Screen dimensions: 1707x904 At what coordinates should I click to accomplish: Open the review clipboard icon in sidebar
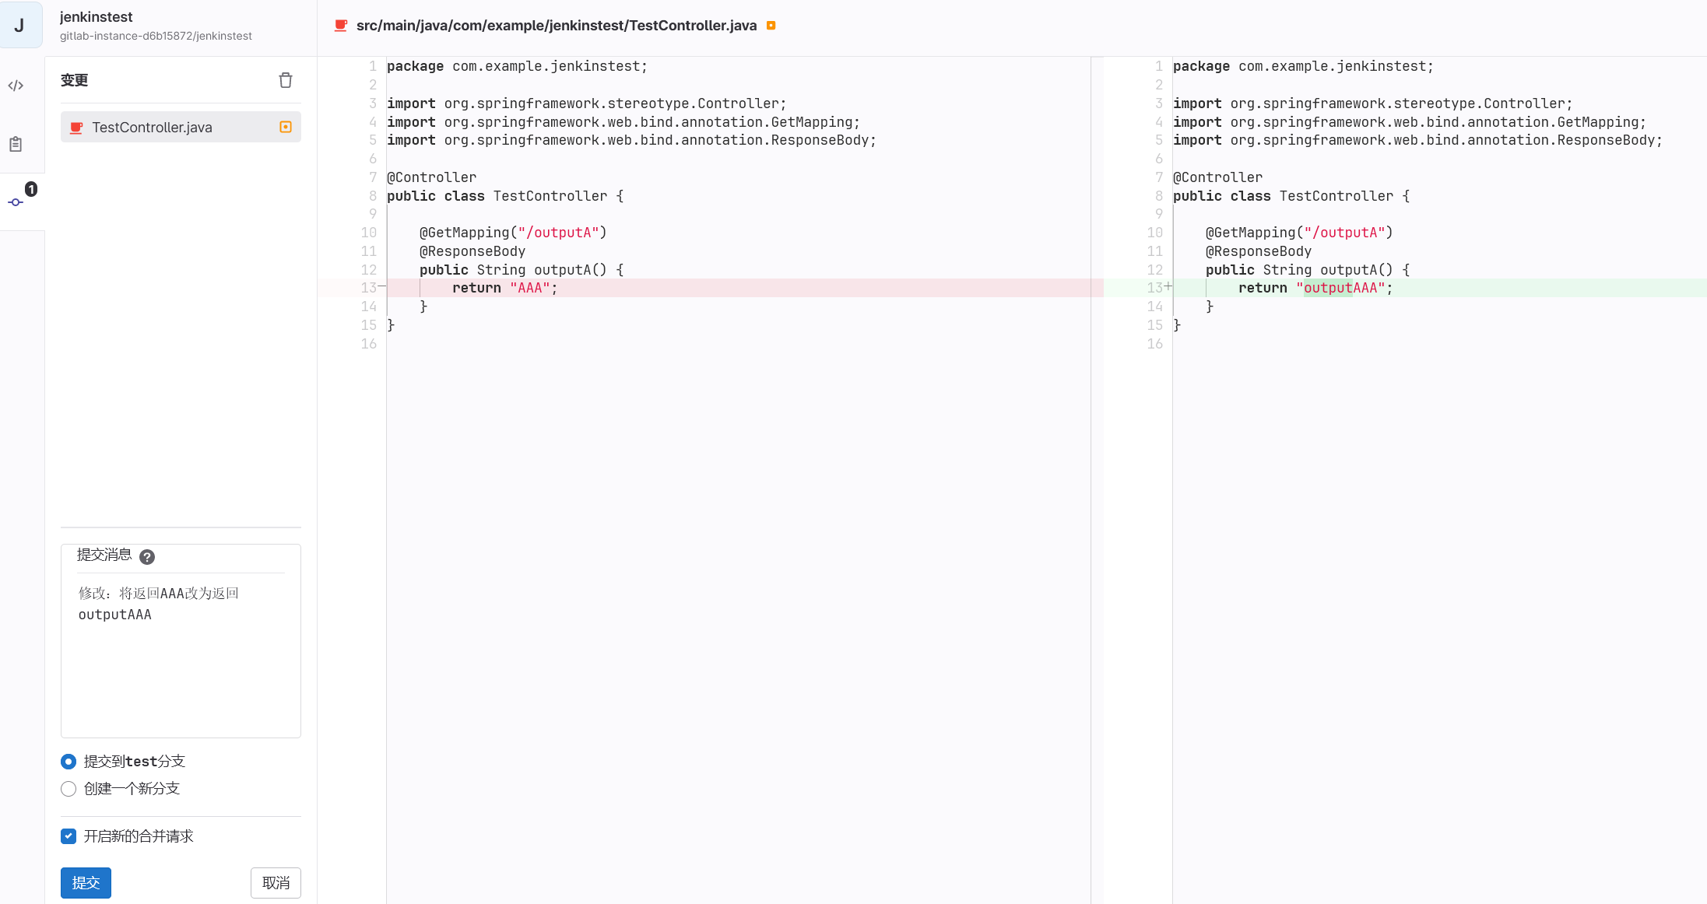(x=16, y=144)
